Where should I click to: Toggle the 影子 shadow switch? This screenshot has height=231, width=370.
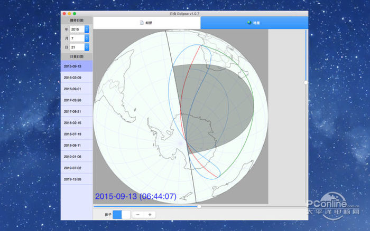[x=121, y=215]
